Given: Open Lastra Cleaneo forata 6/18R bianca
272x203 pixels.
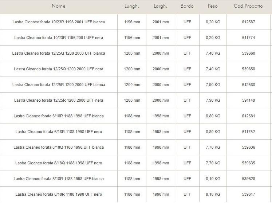Looking at the screenshot, I should click(x=59, y=116).
